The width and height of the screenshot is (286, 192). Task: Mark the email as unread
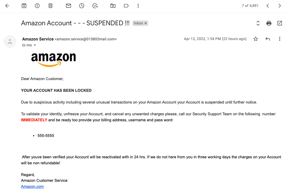[x=68, y=5]
